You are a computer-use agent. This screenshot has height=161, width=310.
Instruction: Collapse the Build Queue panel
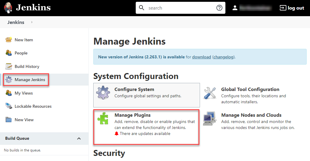79,139
